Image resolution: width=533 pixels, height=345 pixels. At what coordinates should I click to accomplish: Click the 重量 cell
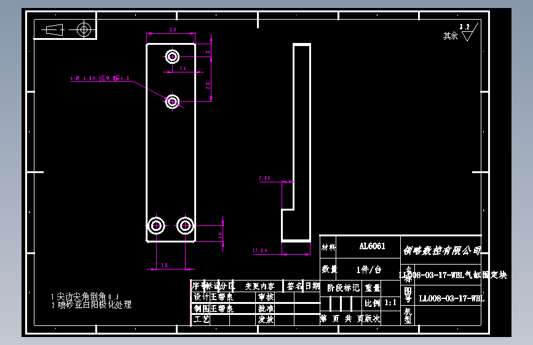[373, 288]
